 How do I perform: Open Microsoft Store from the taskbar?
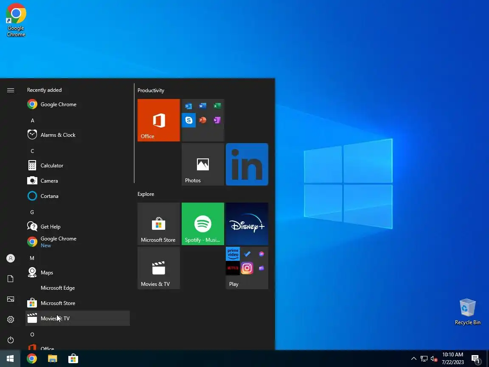(x=73, y=359)
